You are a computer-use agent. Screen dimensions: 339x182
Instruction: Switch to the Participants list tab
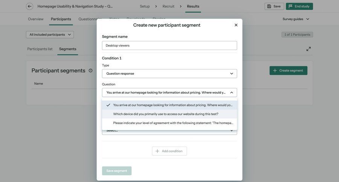coord(40,49)
